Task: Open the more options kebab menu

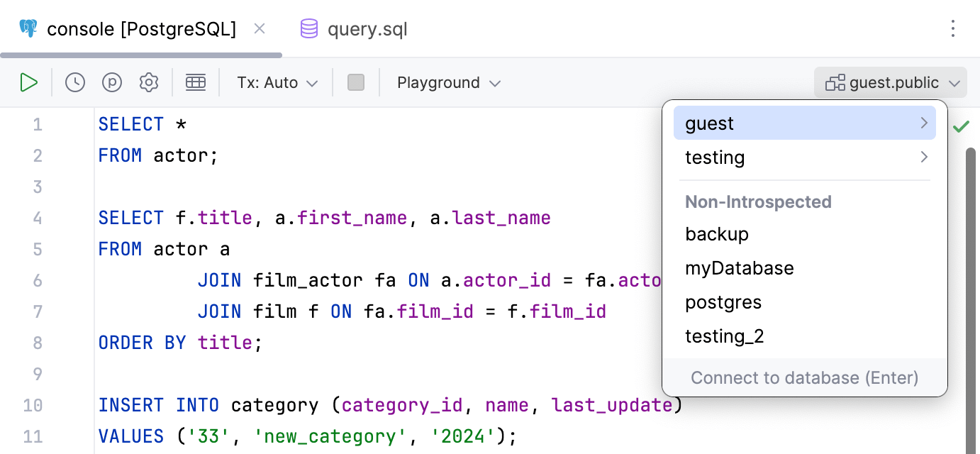Action: pos(953,28)
